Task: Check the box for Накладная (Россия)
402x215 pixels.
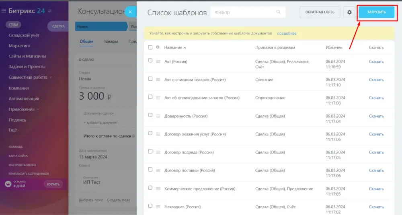Action: (x=150, y=206)
